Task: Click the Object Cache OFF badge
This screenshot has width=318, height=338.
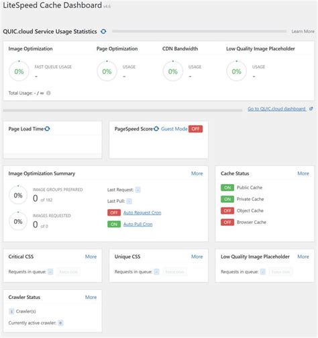Action: tap(227, 211)
